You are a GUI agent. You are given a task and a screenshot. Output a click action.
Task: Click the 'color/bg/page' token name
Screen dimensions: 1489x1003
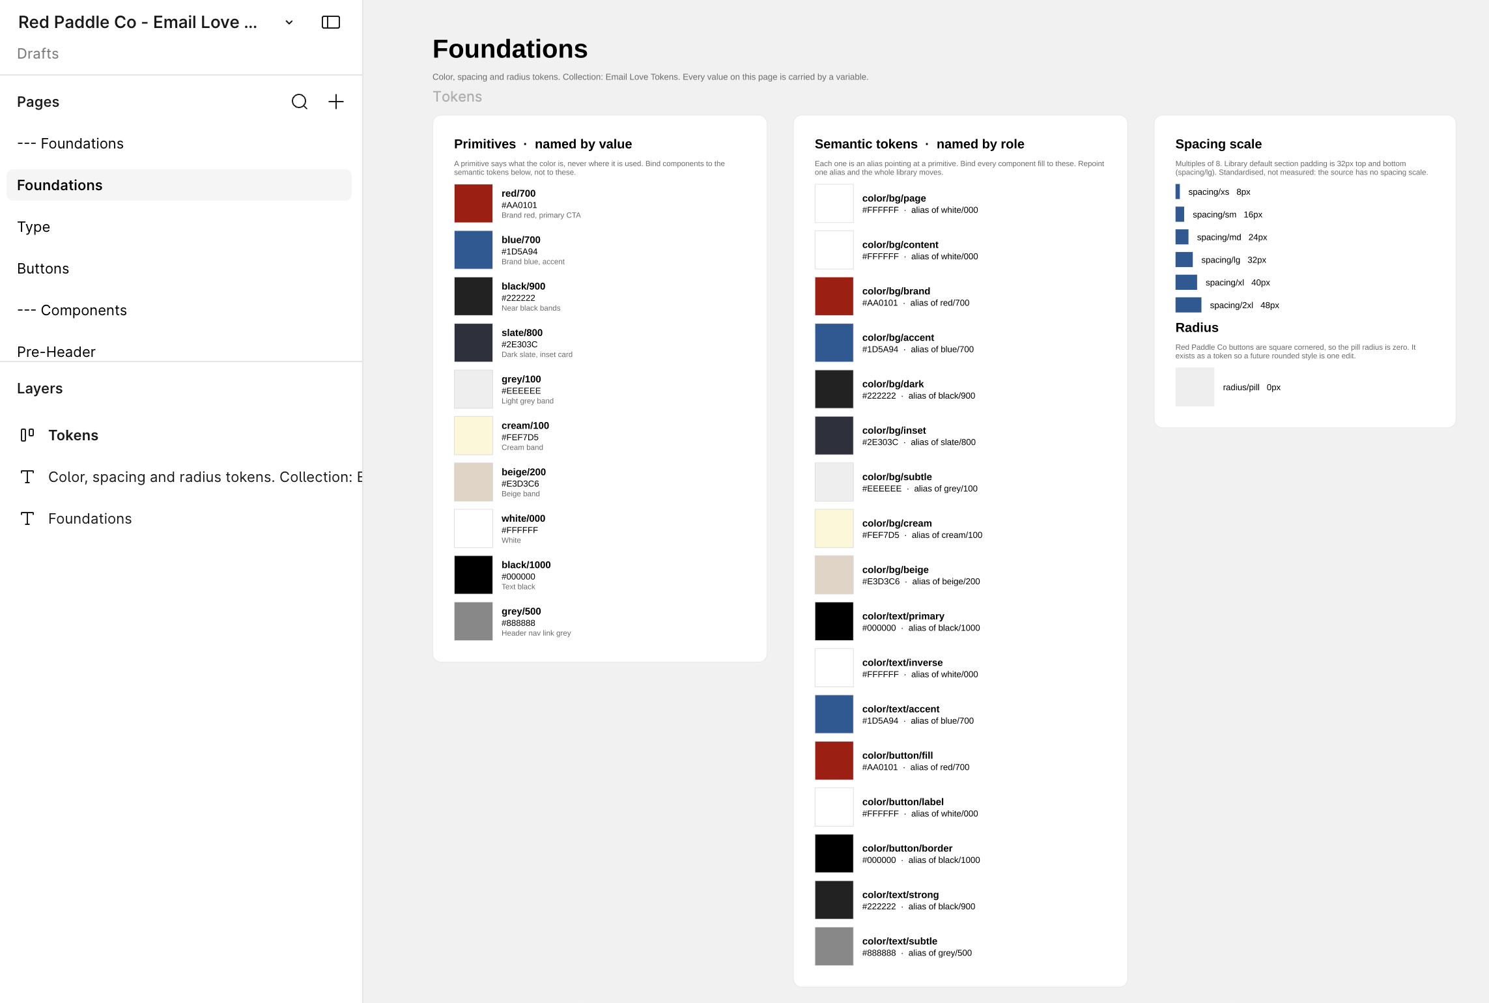click(x=894, y=198)
